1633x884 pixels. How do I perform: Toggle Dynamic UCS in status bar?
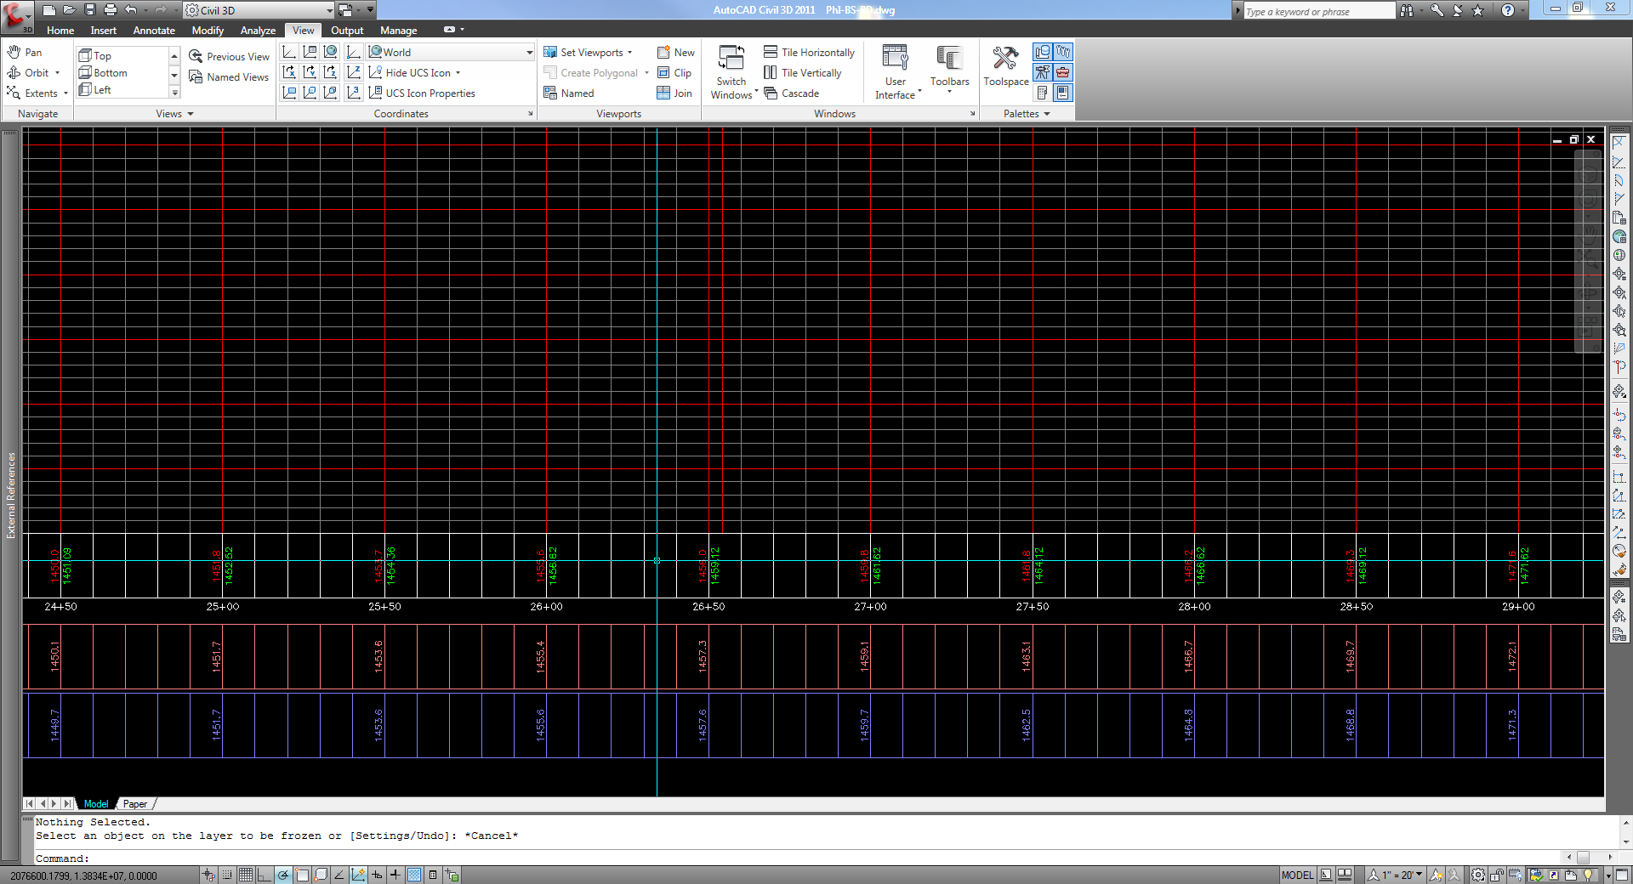coord(358,875)
